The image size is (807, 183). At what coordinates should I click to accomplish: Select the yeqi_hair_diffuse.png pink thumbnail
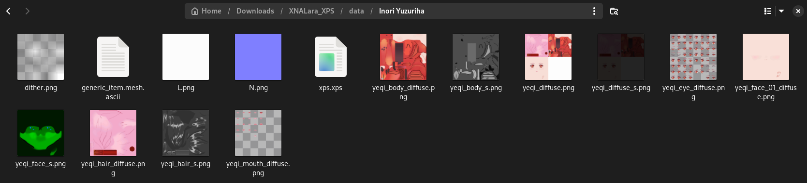point(113,133)
